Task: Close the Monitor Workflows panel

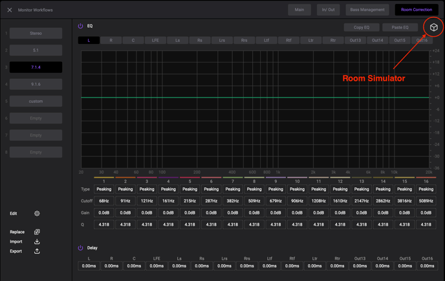Action: [10, 10]
